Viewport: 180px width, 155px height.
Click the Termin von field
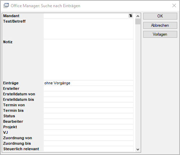[x=89, y=105]
